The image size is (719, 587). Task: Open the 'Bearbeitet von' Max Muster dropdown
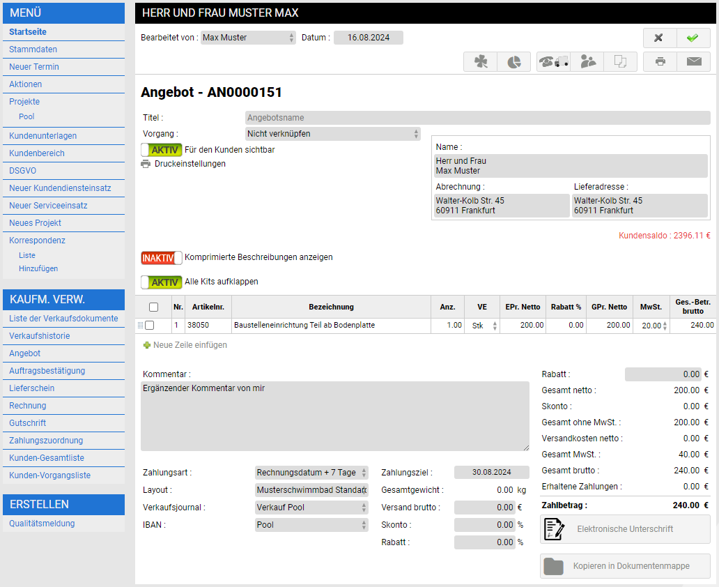pos(248,38)
